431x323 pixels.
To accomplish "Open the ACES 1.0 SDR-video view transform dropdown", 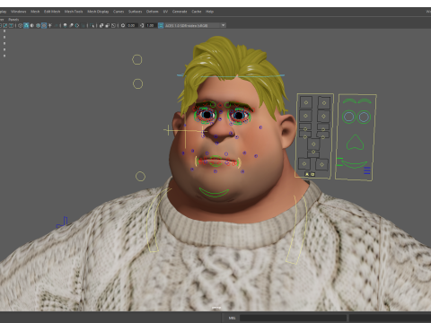I will 195,25.
